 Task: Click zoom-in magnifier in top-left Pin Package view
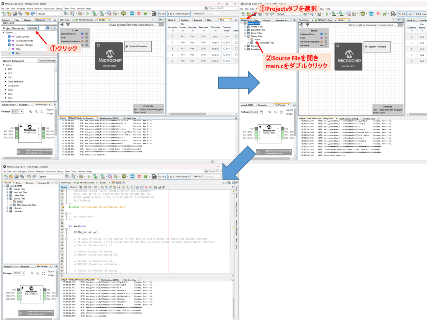click(30, 112)
